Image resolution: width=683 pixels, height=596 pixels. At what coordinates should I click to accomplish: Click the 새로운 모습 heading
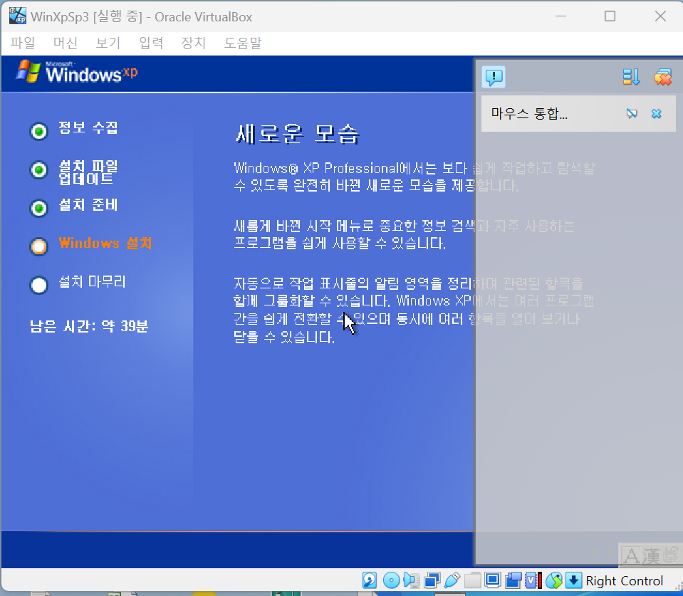pyautogui.click(x=298, y=134)
